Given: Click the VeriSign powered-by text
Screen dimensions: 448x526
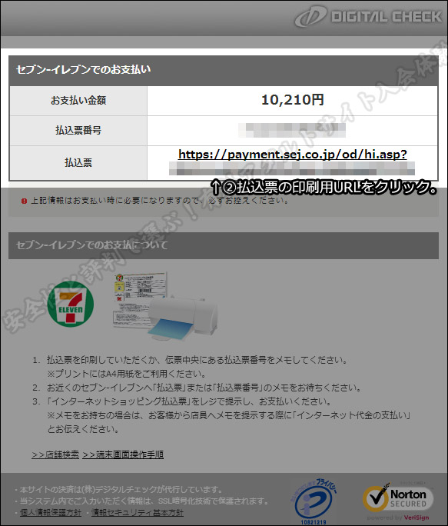Looking at the screenshot, I should [398, 518].
